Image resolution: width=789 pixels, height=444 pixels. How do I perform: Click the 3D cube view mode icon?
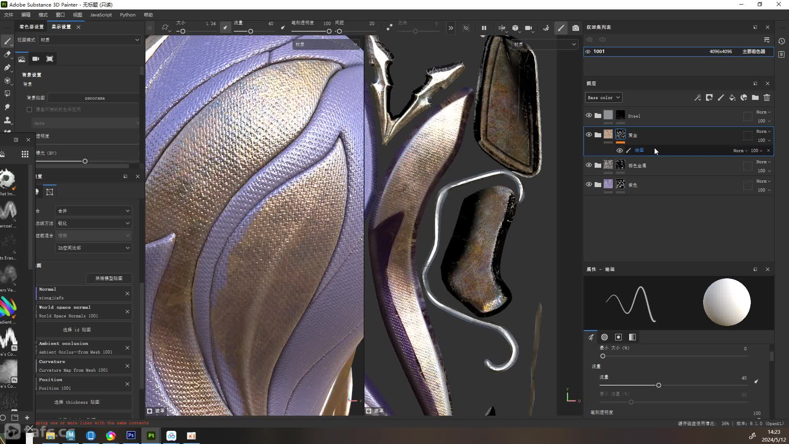tap(515, 28)
